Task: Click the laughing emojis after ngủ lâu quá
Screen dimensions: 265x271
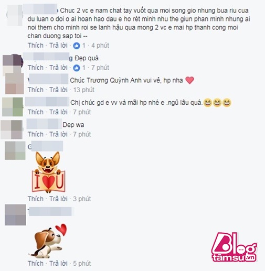Action: 217,103
